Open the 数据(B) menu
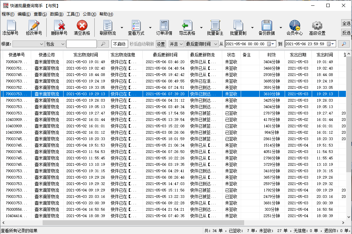The width and height of the screenshot is (352, 234). point(56,14)
